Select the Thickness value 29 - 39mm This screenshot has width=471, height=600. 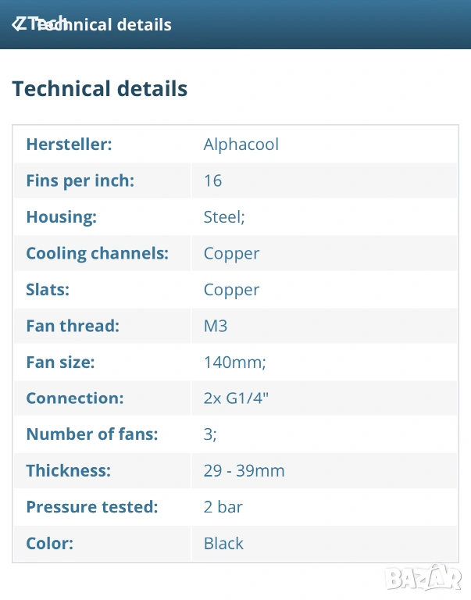[x=244, y=471]
